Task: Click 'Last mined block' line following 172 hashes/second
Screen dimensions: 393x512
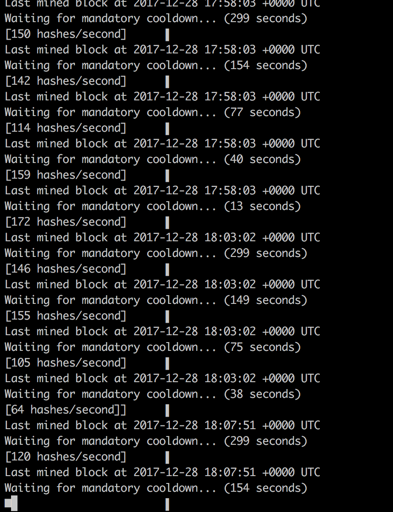Action: coord(162,238)
